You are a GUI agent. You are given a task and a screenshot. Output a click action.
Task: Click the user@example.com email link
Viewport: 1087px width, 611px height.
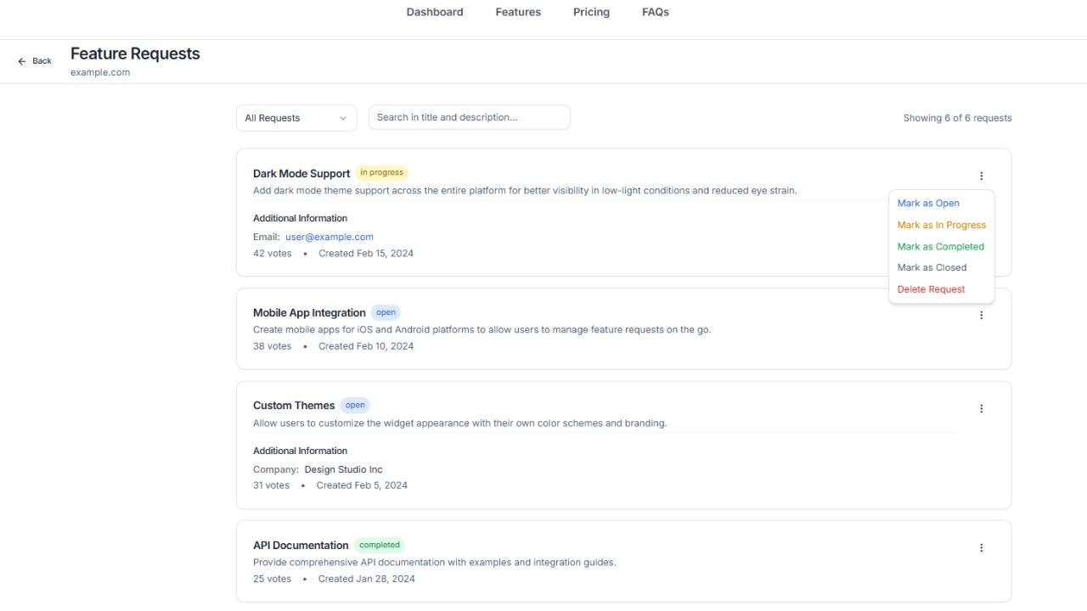(329, 237)
